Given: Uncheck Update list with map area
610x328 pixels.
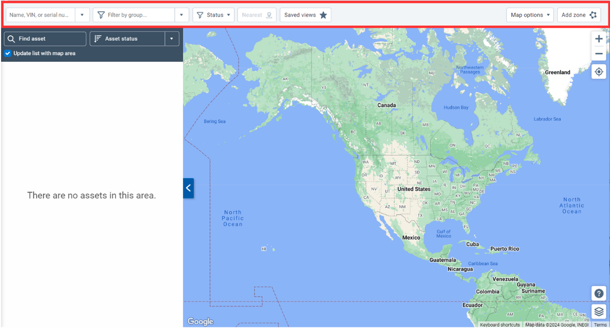Looking at the screenshot, I should pyautogui.click(x=7, y=53).
